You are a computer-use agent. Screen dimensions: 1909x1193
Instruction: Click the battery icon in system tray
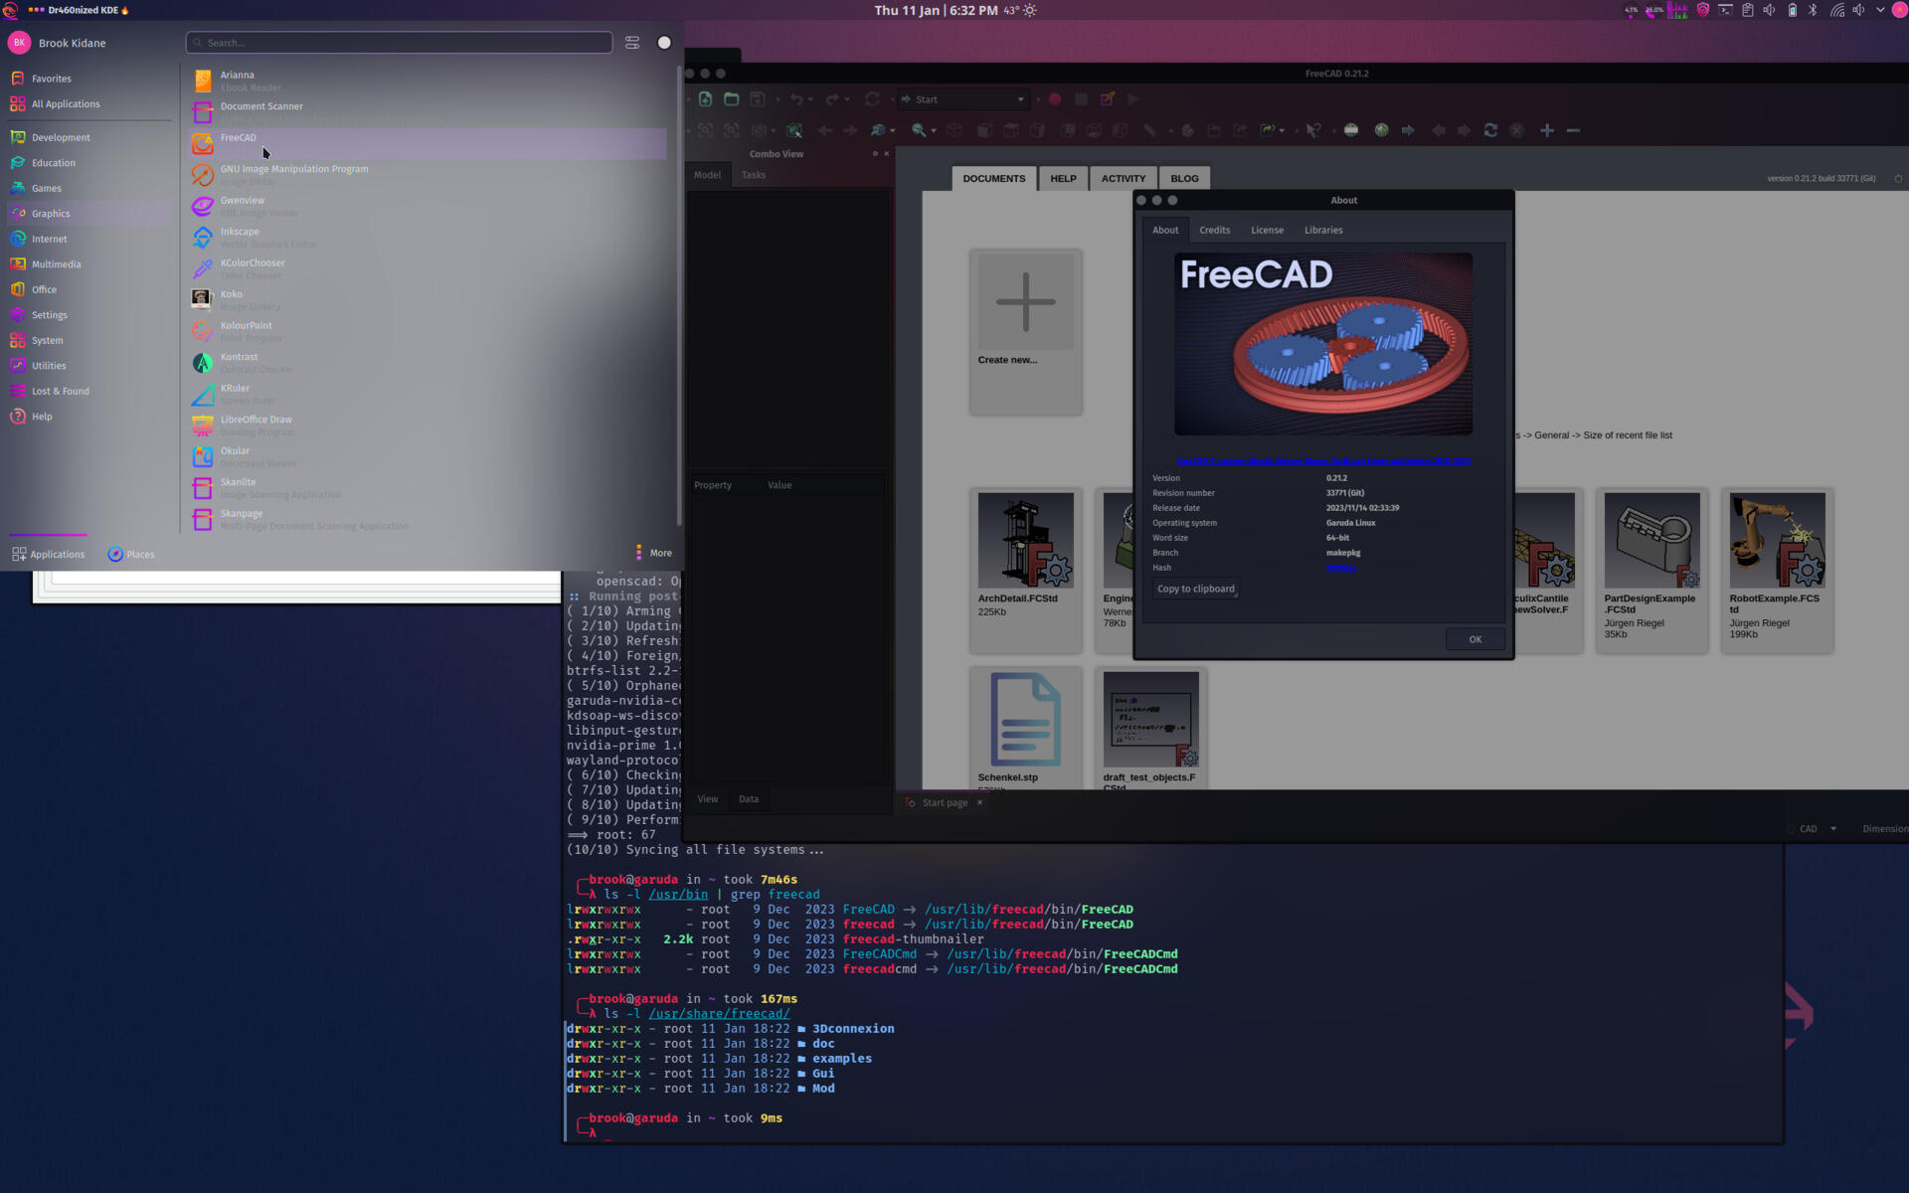coord(1792,10)
